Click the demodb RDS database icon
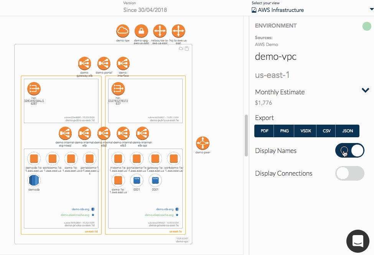374x255 pixels. click(34, 180)
